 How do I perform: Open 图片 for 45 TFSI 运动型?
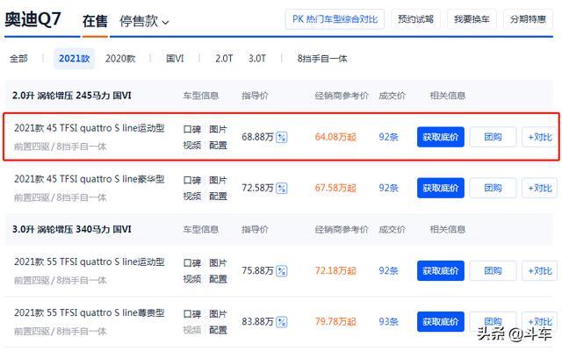click(x=219, y=129)
